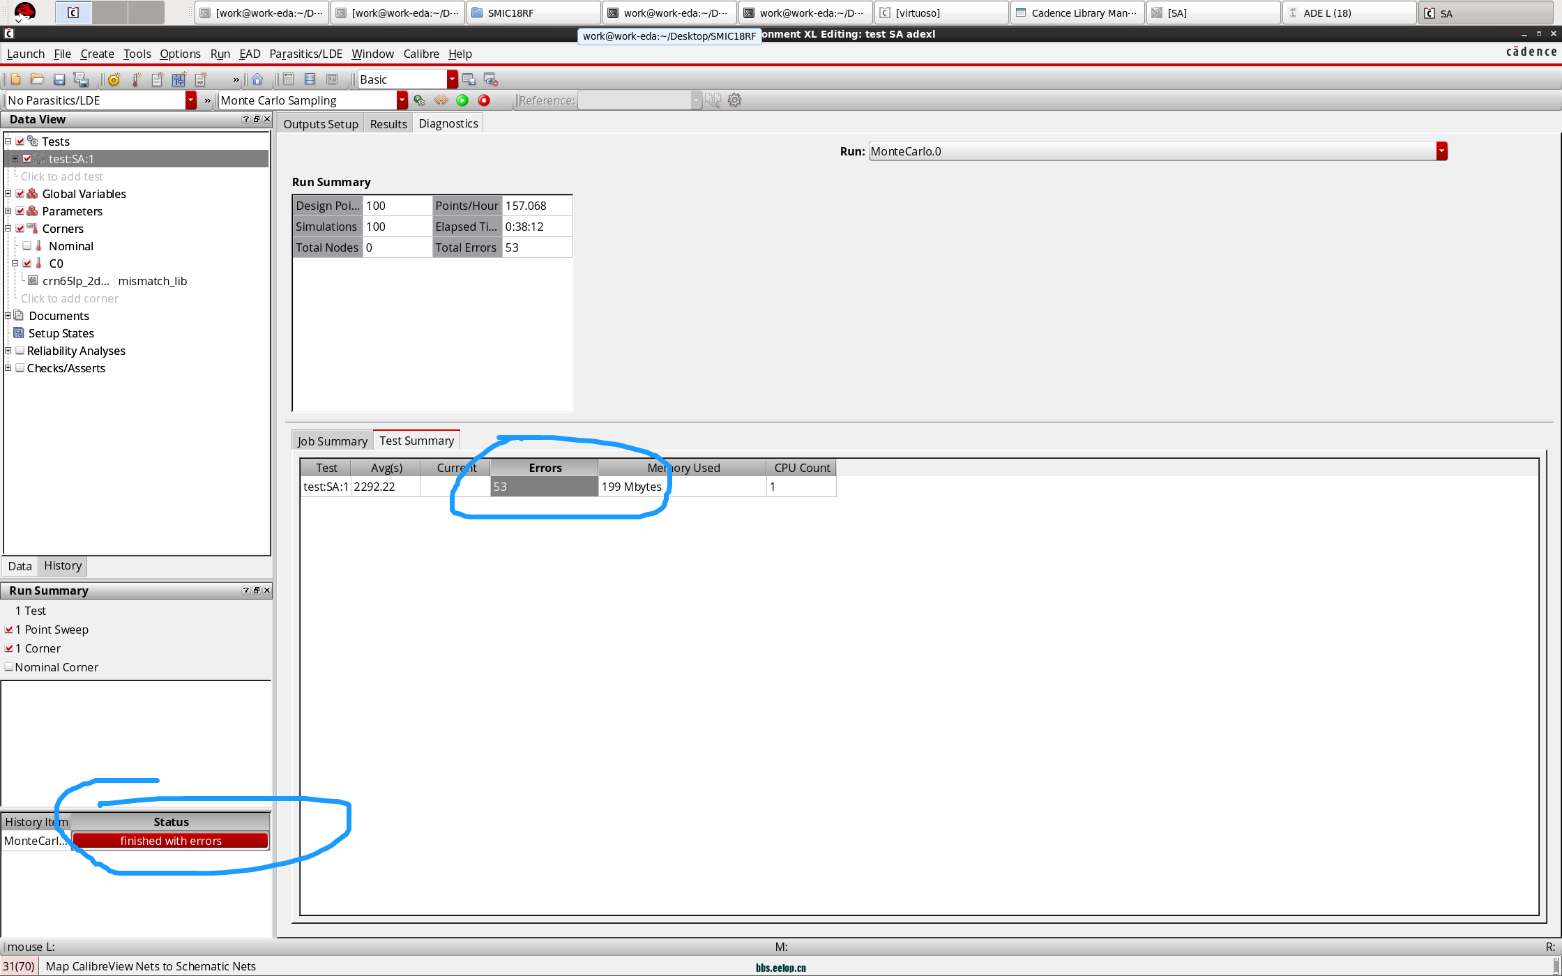Click the Open folder toolbar icon
Image resolution: width=1562 pixels, height=976 pixels.
coord(38,79)
